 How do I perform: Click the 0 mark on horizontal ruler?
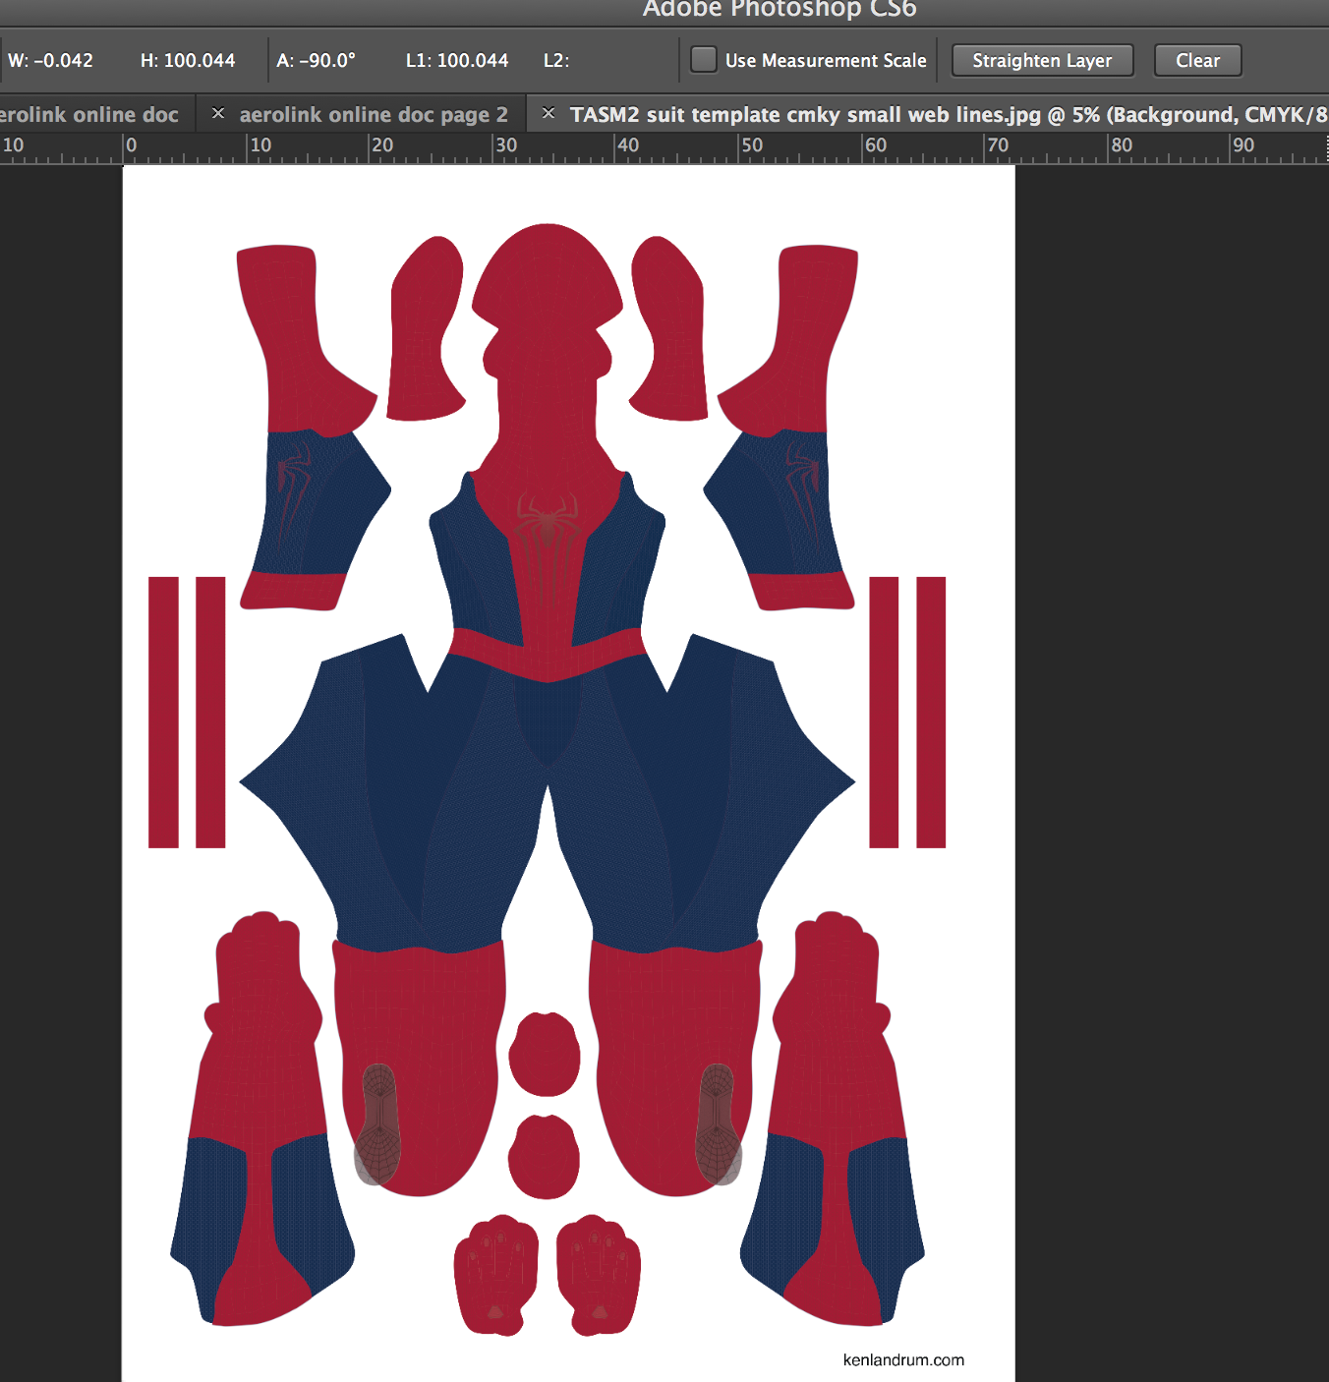point(132,145)
